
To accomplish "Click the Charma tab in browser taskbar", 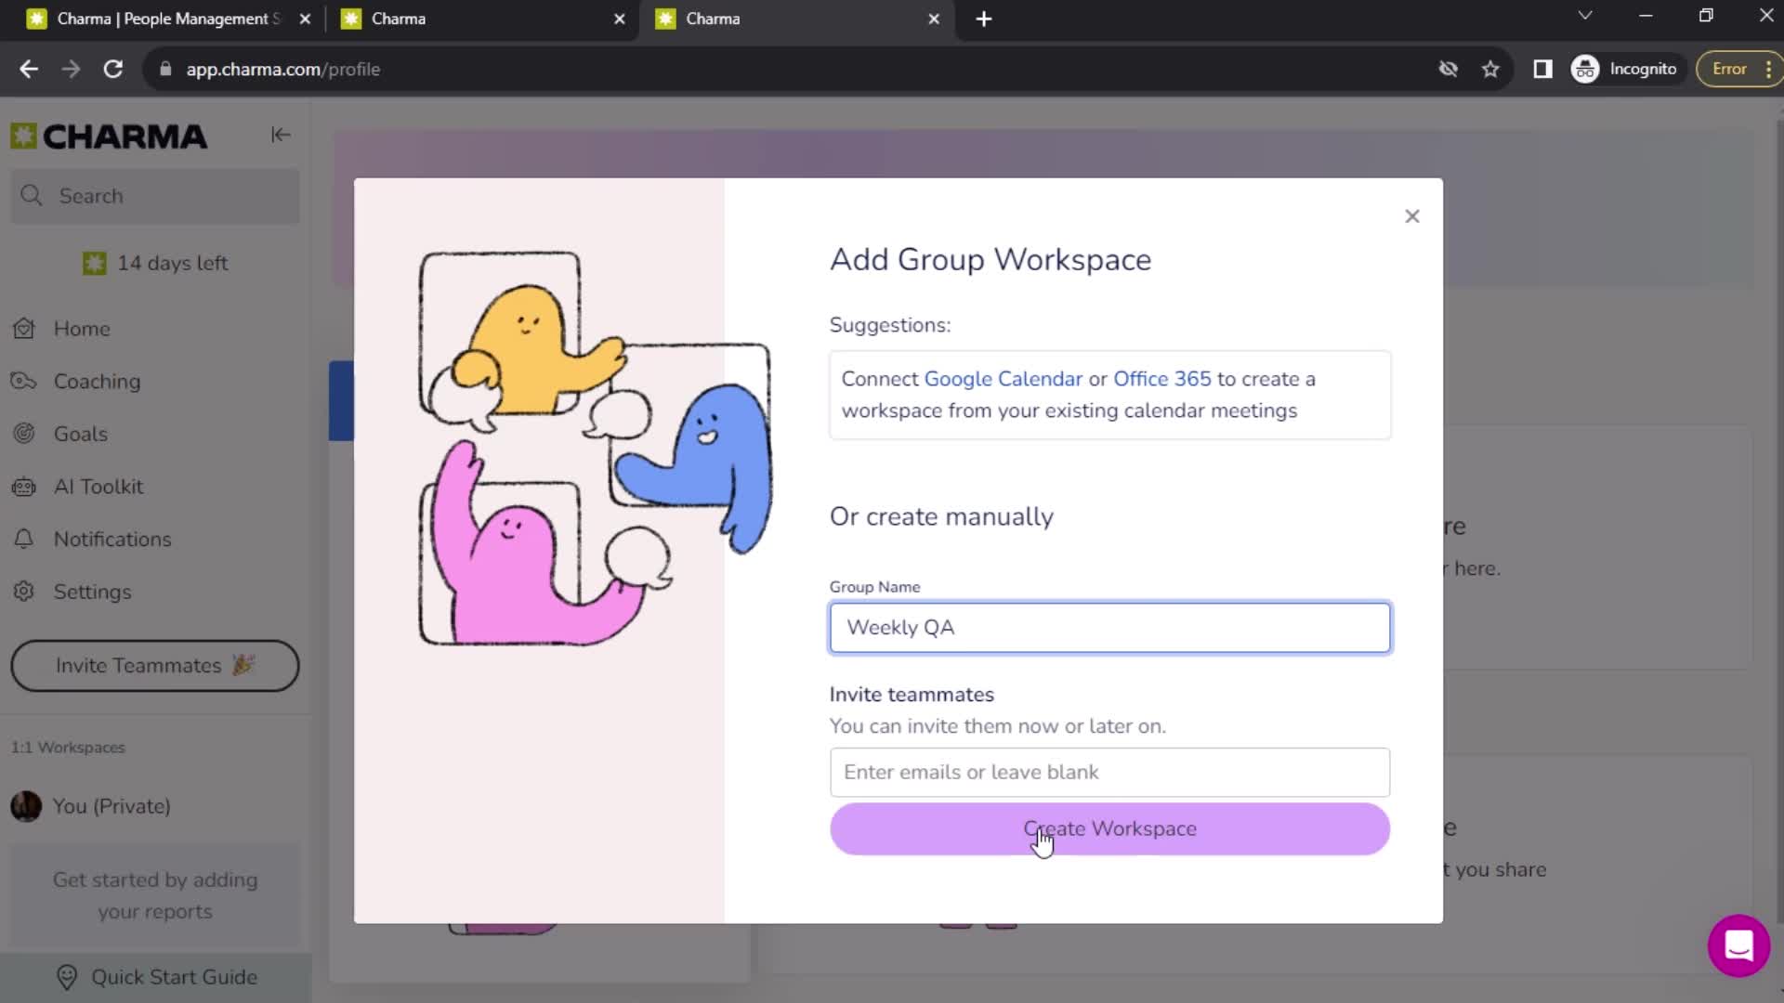I will tap(485, 19).
